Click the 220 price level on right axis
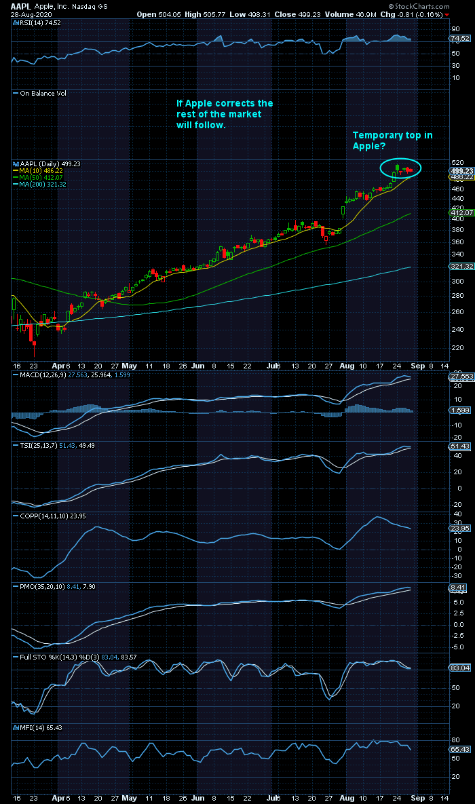The width and height of the screenshot is (475, 804). pyautogui.click(x=457, y=347)
